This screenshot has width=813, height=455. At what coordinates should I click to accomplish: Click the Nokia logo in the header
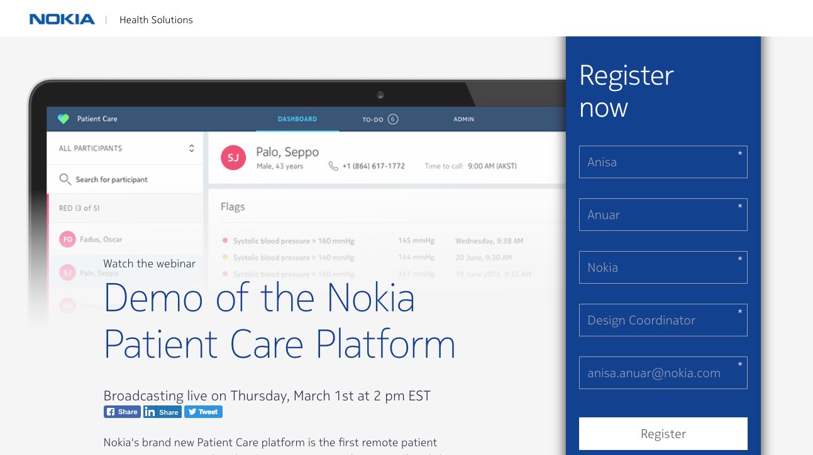(x=62, y=19)
